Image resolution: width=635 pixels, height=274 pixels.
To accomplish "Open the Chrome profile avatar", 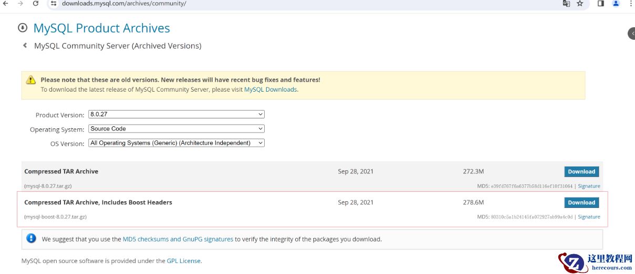I will (616, 3).
